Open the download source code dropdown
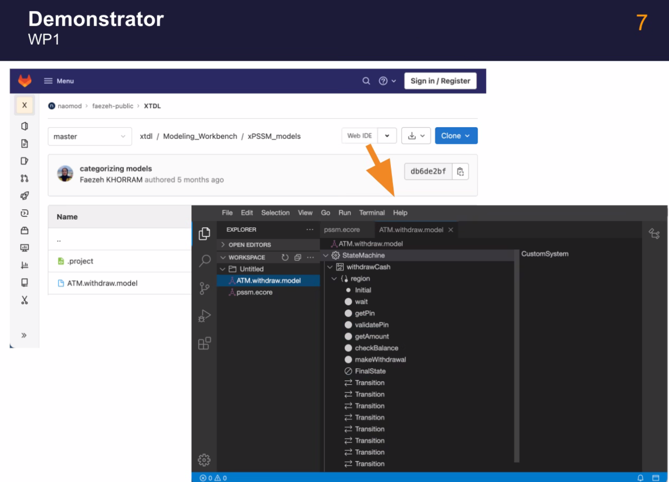Image resolution: width=669 pixels, height=482 pixels. [416, 136]
